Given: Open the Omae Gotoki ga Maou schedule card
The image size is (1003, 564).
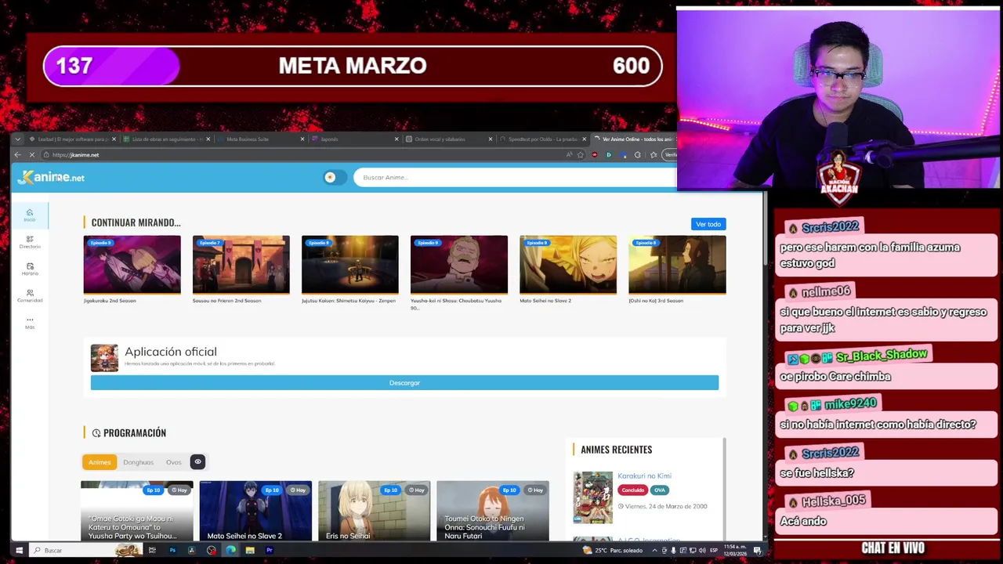Looking at the screenshot, I should click(x=136, y=511).
